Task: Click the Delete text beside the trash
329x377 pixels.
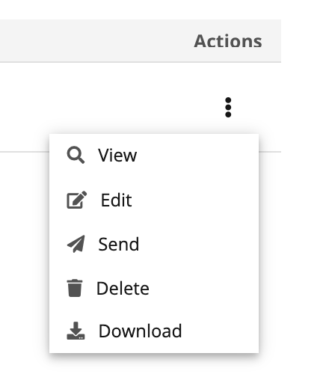Action: click(123, 288)
